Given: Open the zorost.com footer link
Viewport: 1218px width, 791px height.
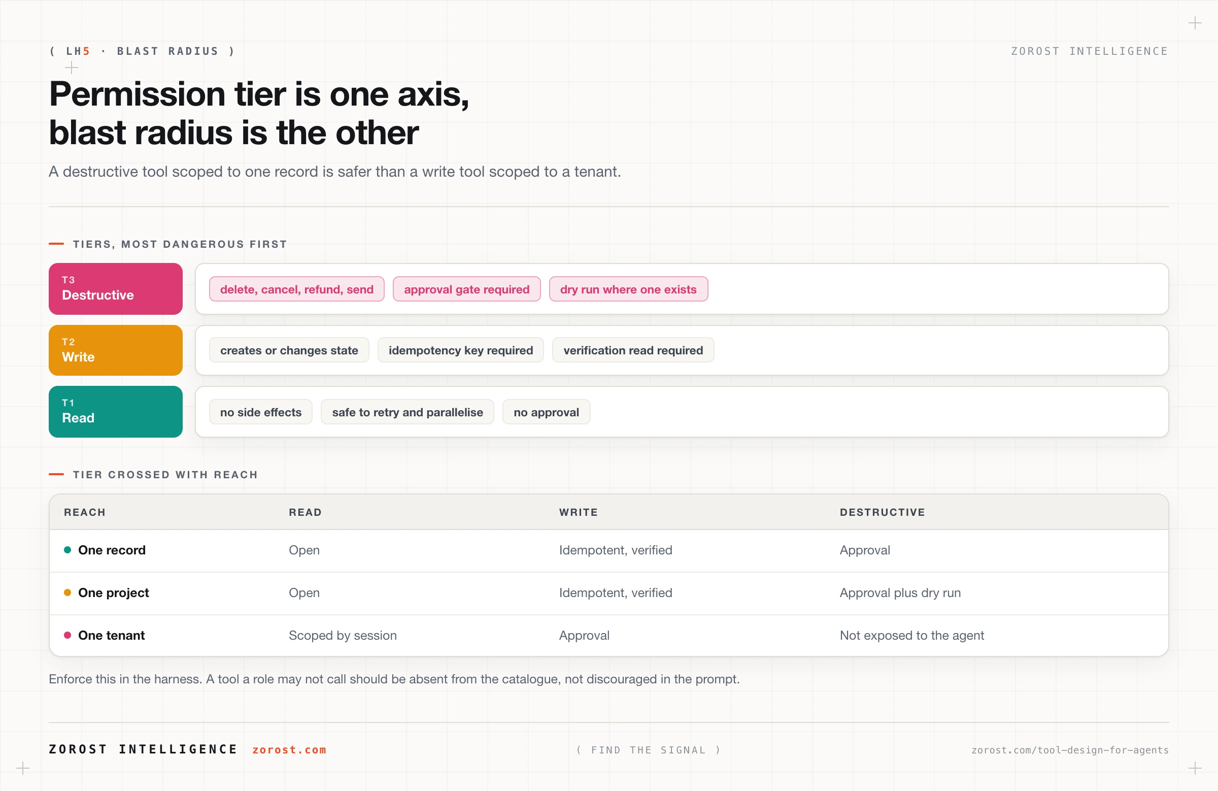Looking at the screenshot, I should [289, 749].
